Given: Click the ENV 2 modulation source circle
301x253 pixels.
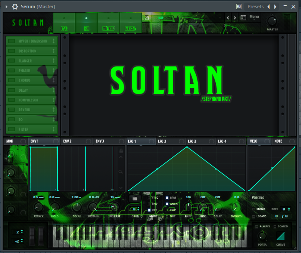Looking at the screenshot, I should click(x=88, y=141).
